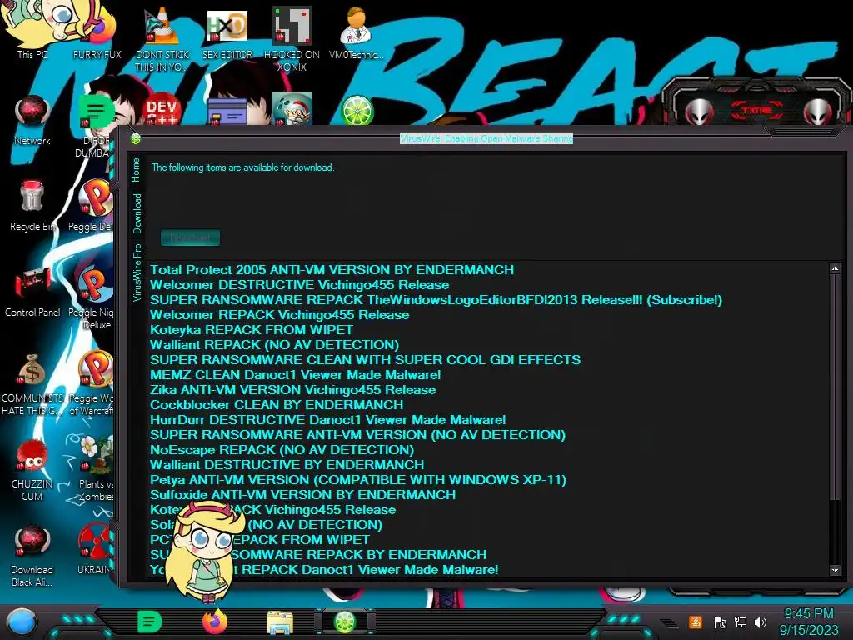Click the VirusWire window title text
853x640 pixels.
coord(486,139)
